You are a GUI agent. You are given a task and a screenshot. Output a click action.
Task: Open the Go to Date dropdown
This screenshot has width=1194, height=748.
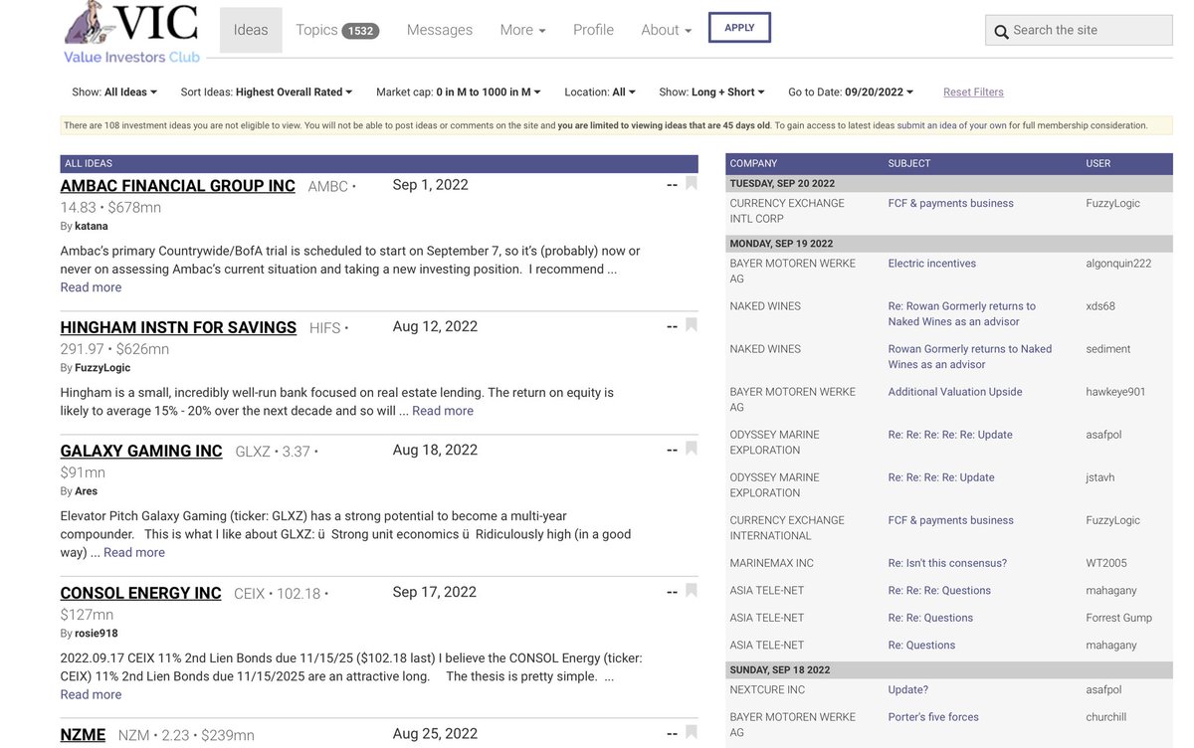851,93
